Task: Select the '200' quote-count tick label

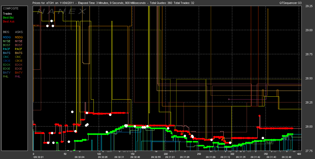Action: 165,154
